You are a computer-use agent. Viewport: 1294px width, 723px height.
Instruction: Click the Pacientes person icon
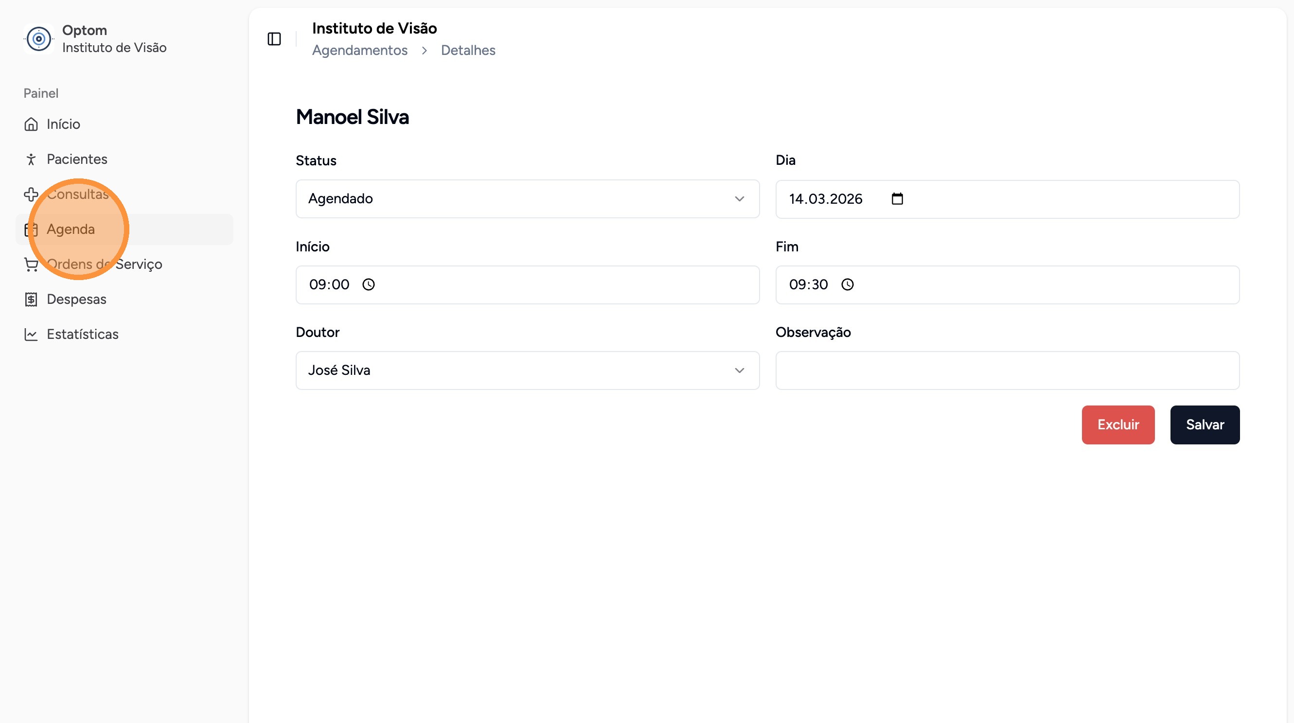[31, 159]
